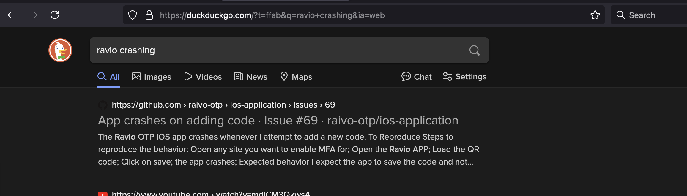Click the browser forward arrow
The width and height of the screenshot is (687, 196).
(x=33, y=15)
